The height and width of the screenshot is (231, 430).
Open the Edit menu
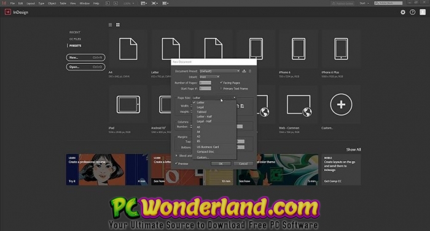(x=20, y=3)
